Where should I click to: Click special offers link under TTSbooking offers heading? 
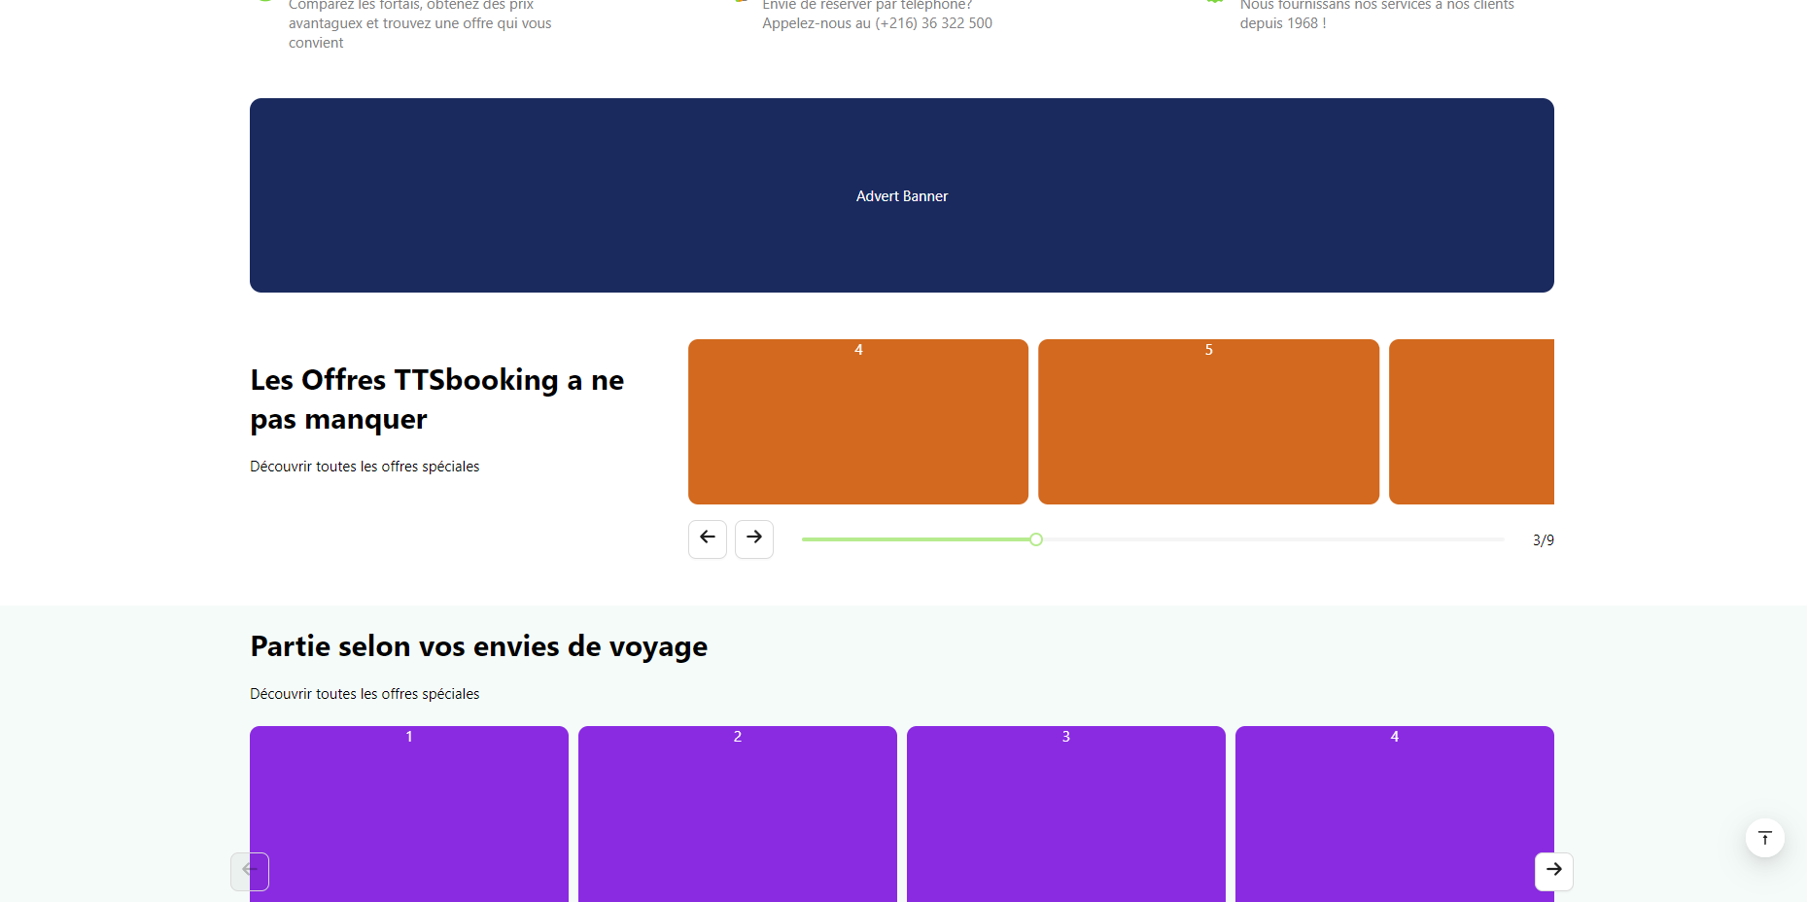[365, 467]
